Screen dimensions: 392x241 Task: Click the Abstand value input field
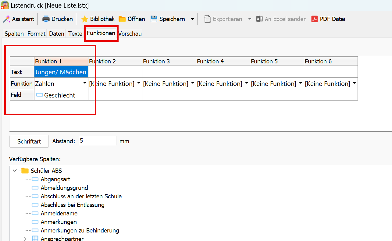pos(98,141)
